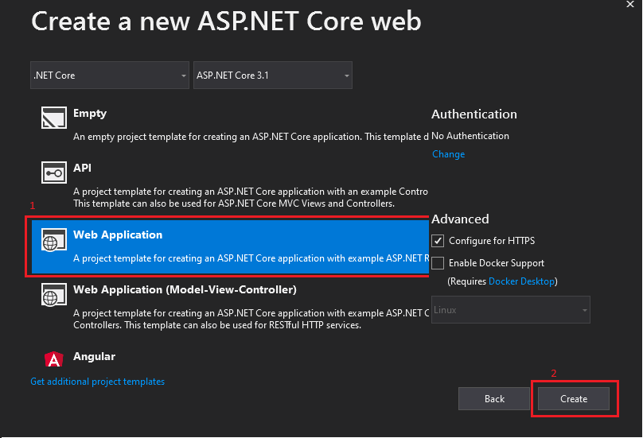Enable the Docker Support checkbox

[438, 263]
